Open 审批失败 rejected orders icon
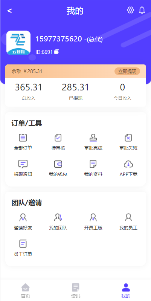This screenshot has height=301, width=151. tap(128, 138)
